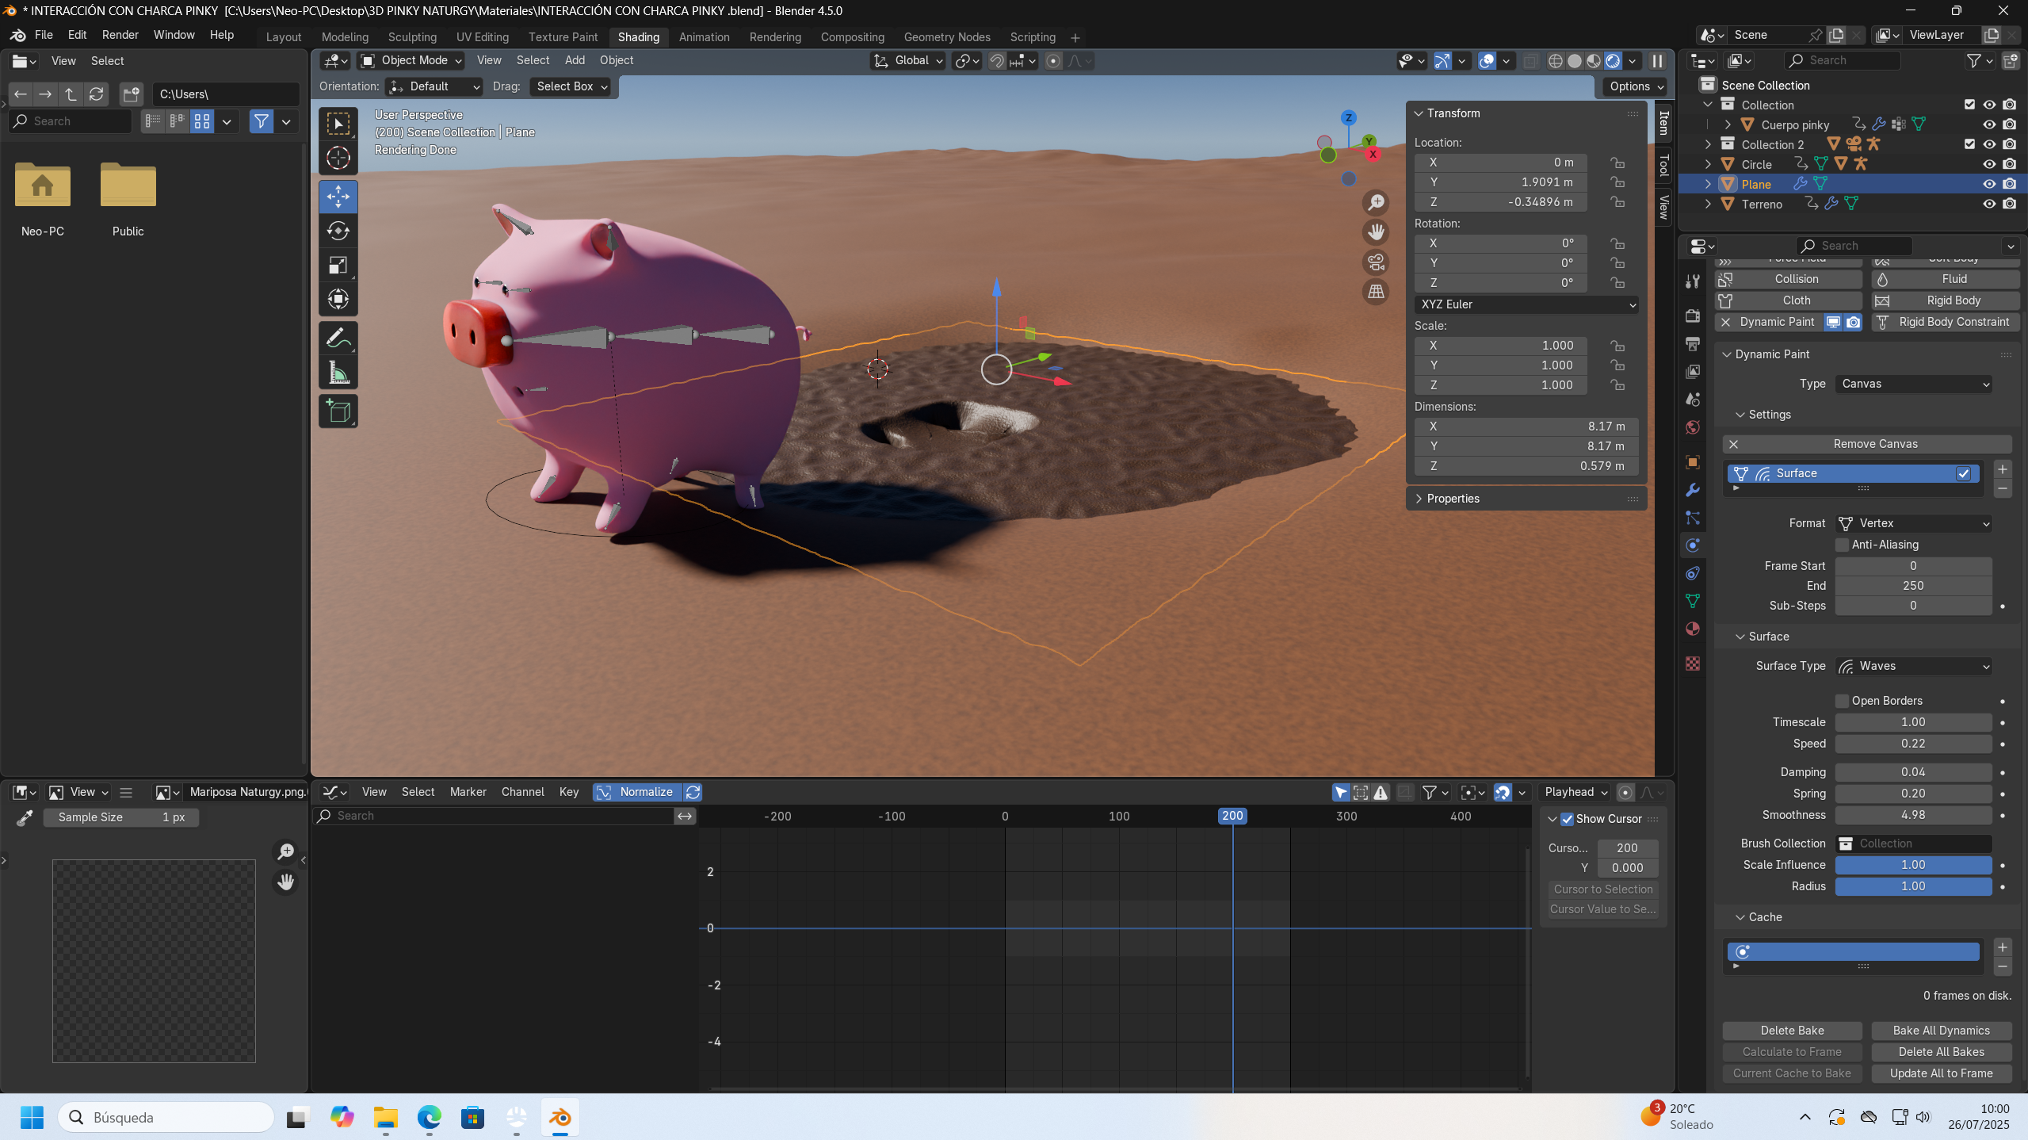The image size is (2028, 1140).
Task: Open the Surface Type Waves dropdown
Action: 1913,666
